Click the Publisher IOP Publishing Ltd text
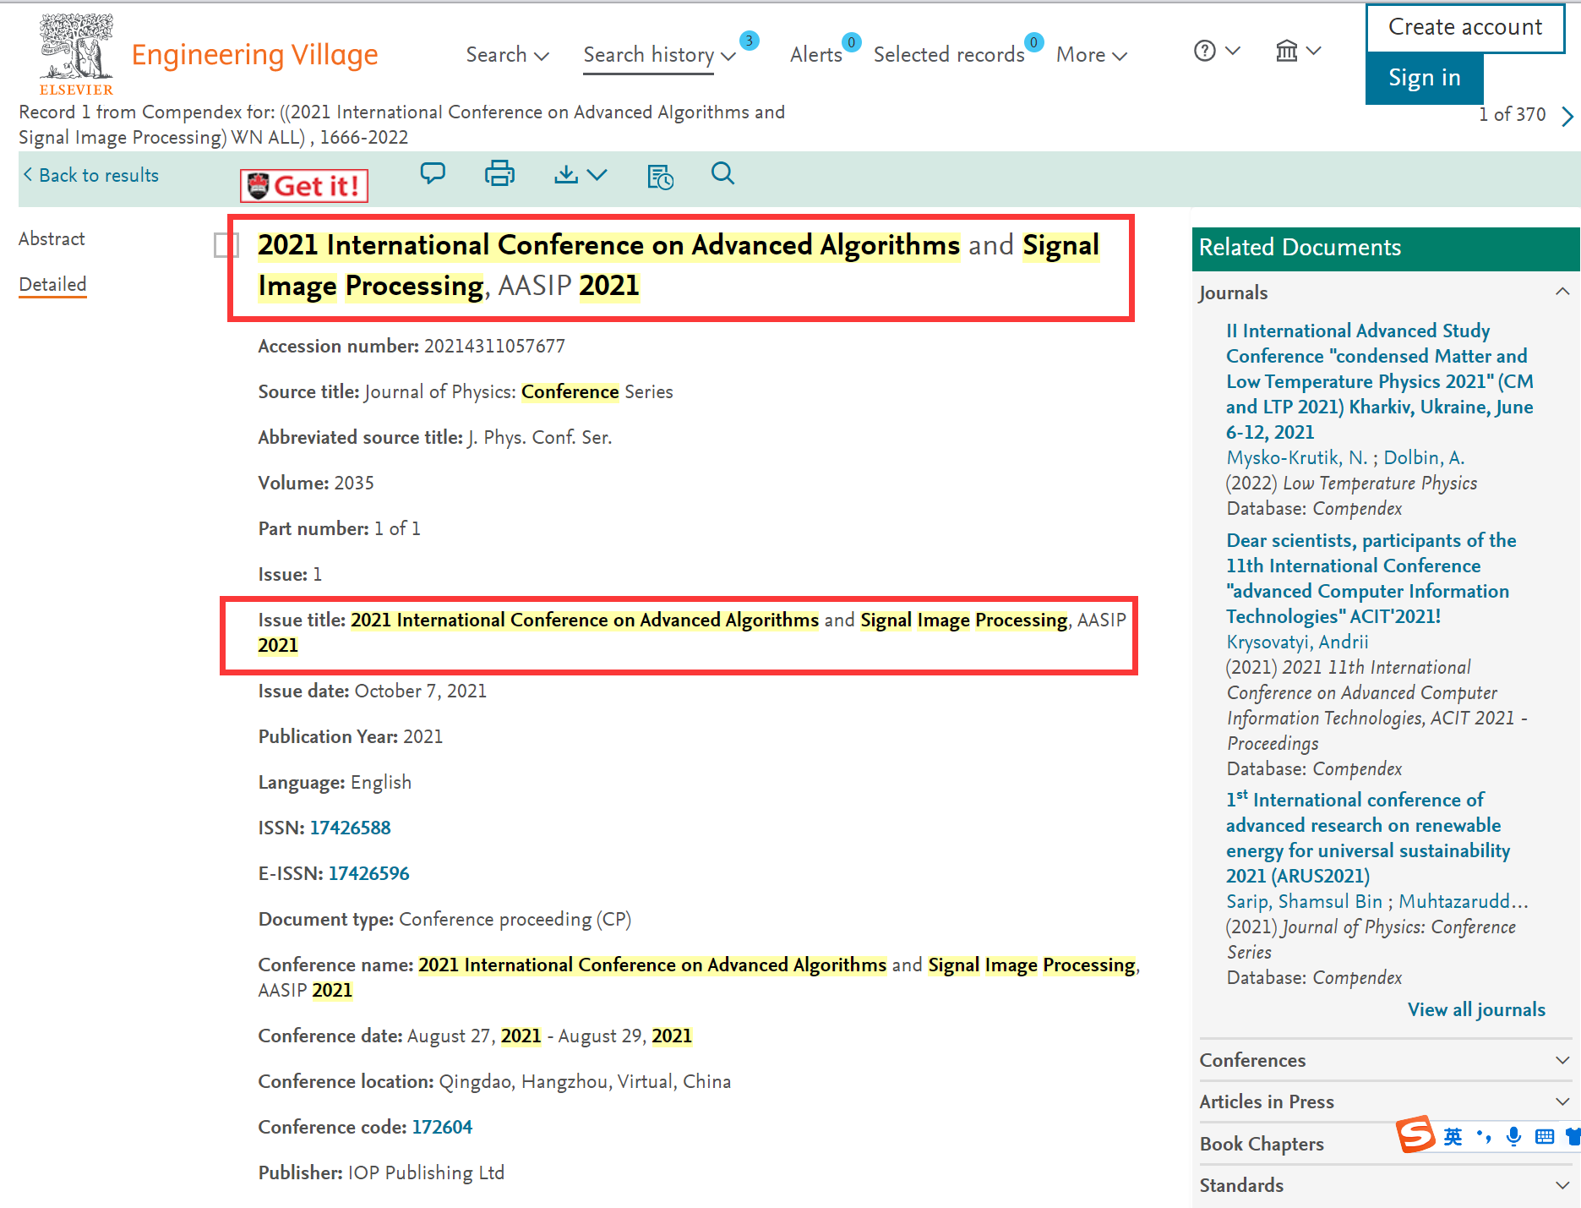1581x1208 pixels. tap(381, 1172)
